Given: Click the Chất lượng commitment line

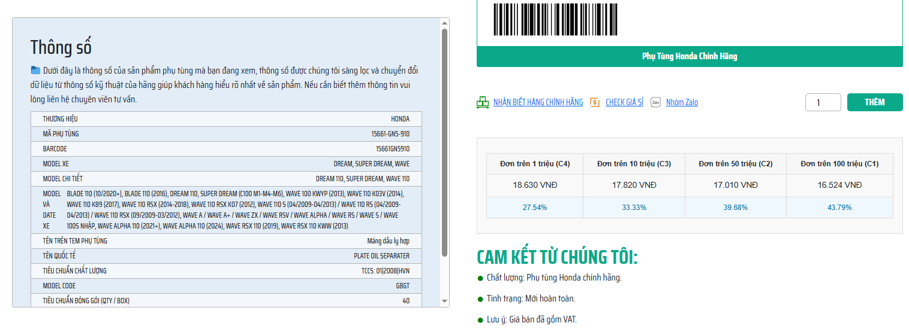Looking at the screenshot, I should (x=554, y=278).
